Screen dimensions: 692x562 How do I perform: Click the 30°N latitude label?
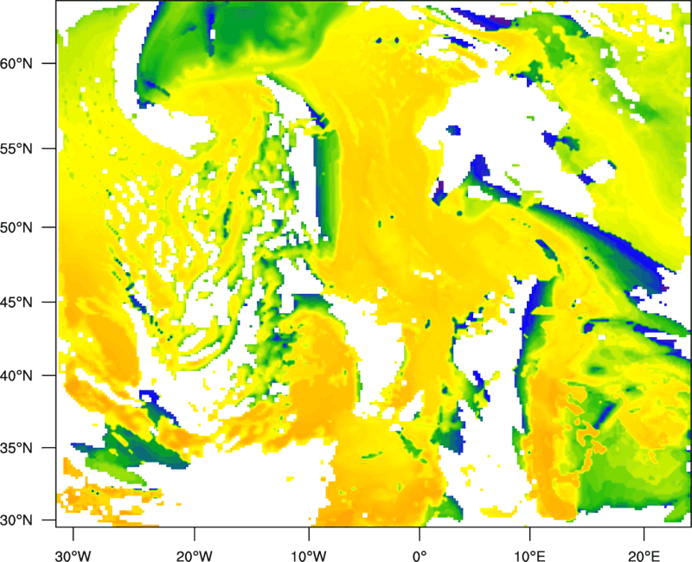(x=16, y=520)
